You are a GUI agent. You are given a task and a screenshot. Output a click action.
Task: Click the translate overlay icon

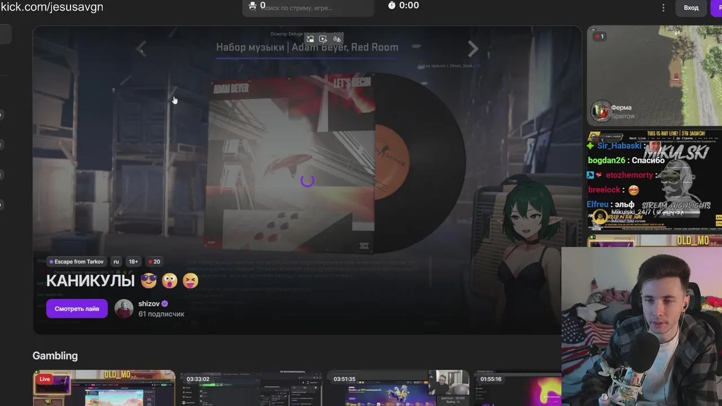point(337,39)
